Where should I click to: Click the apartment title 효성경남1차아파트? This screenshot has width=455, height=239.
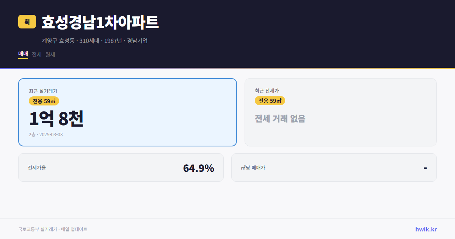(100, 22)
